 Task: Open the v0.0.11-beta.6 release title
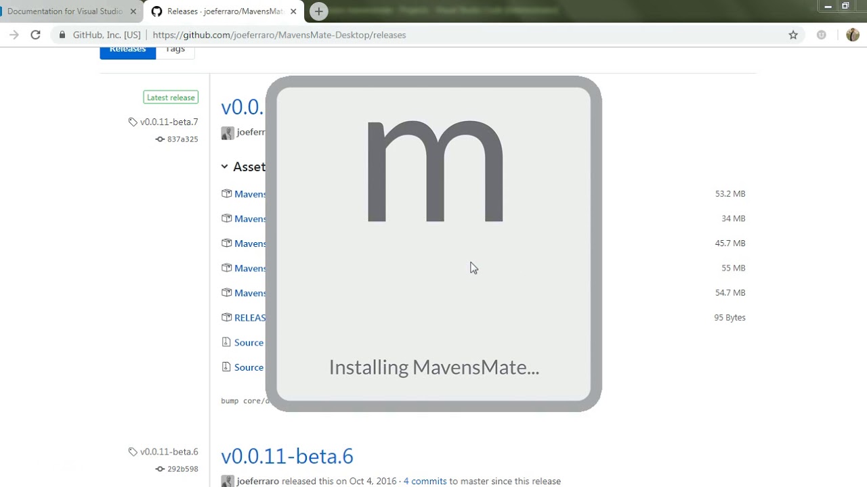pyautogui.click(x=287, y=456)
